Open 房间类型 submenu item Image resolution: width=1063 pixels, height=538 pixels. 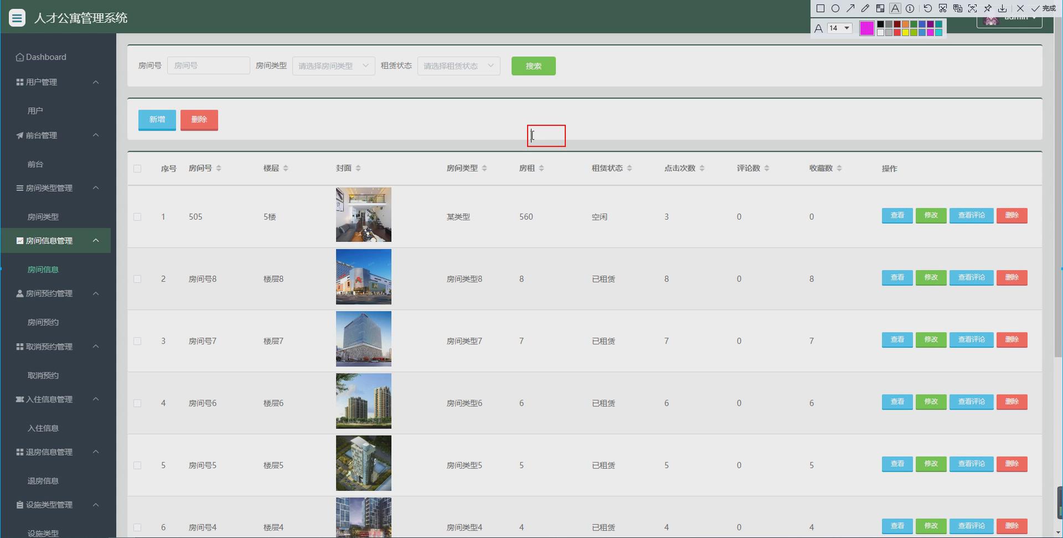(x=43, y=217)
